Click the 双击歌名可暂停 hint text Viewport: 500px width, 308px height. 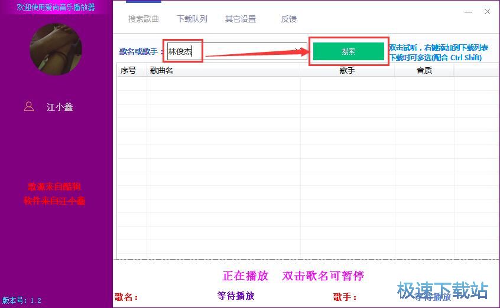tap(323, 276)
